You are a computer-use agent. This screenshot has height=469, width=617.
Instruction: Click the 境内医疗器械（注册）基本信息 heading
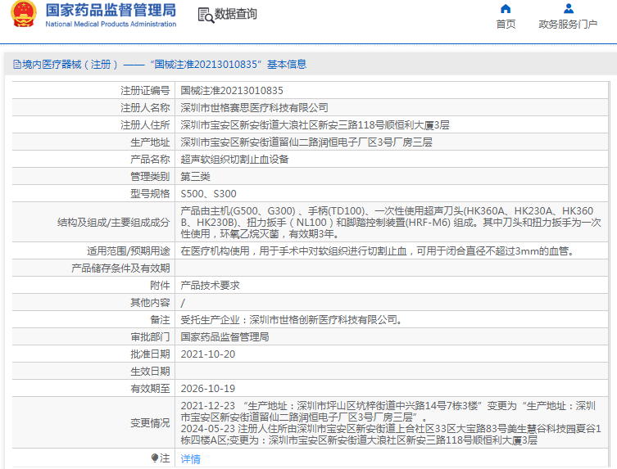point(160,64)
